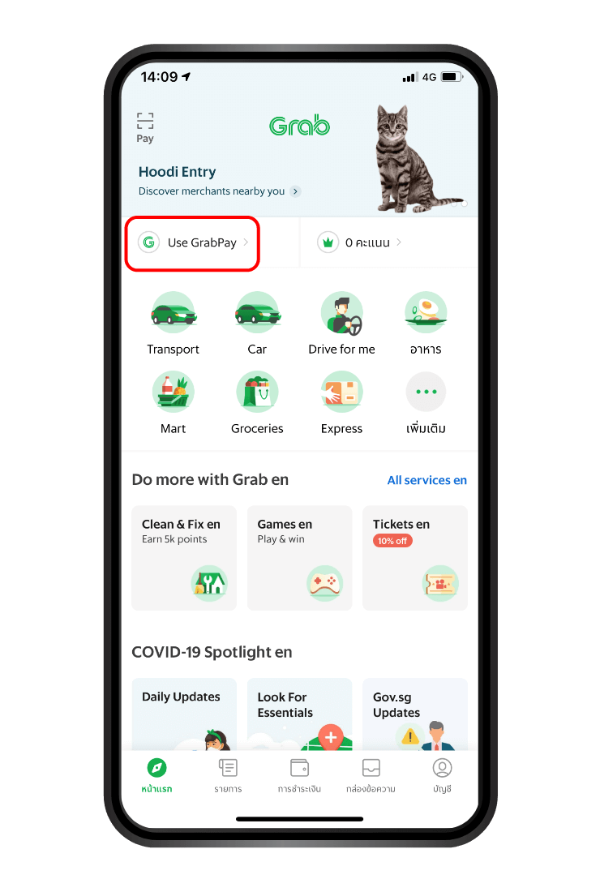Tap the Pay QR scan icon
600x892 pixels.
click(145, 121)
